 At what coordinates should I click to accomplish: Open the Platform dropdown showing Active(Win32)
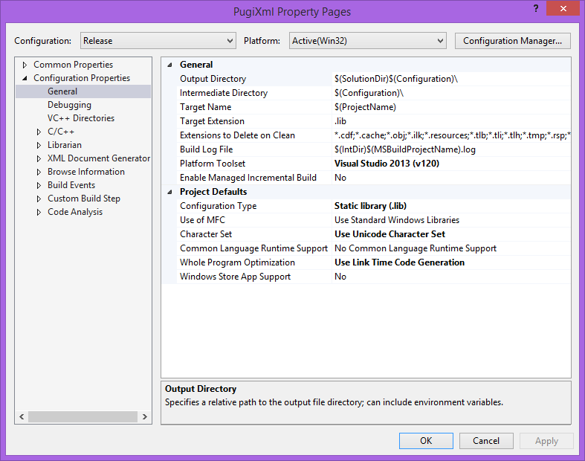pyautogui.click(x=367, y=41)
